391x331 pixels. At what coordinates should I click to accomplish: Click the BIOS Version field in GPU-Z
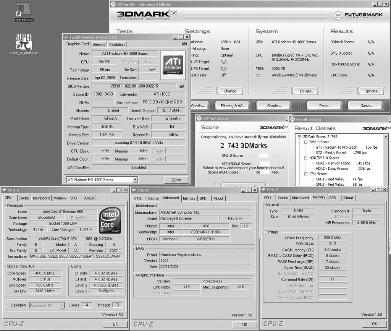click(x=134, y=86)
